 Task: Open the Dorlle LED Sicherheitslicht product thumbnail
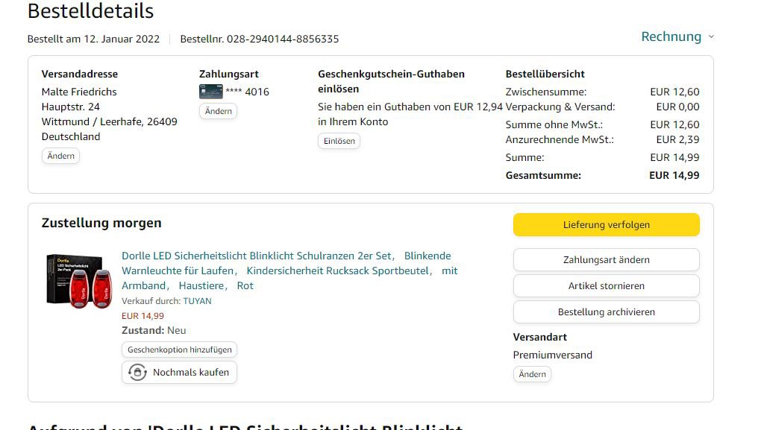(x=78, y=280)
